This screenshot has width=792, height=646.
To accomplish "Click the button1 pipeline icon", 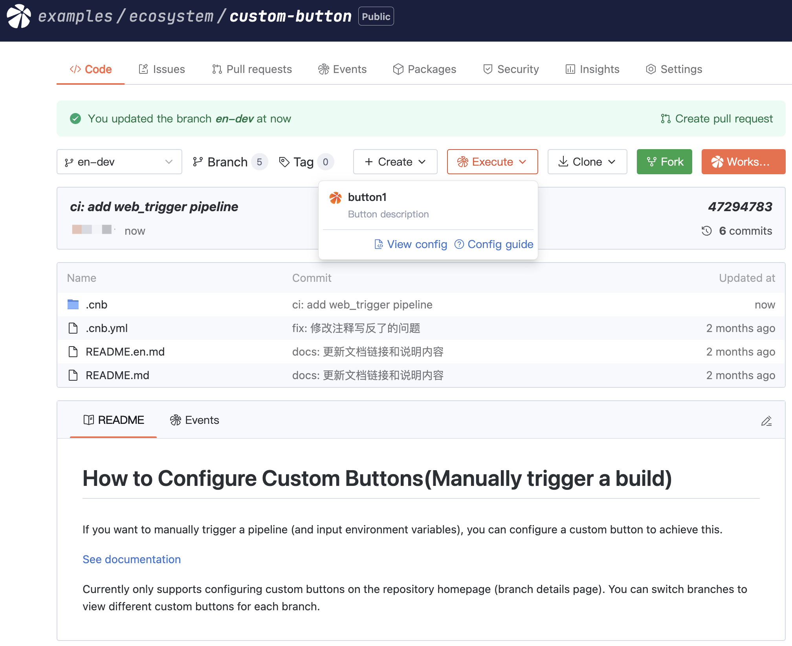I will coord(335,198).
